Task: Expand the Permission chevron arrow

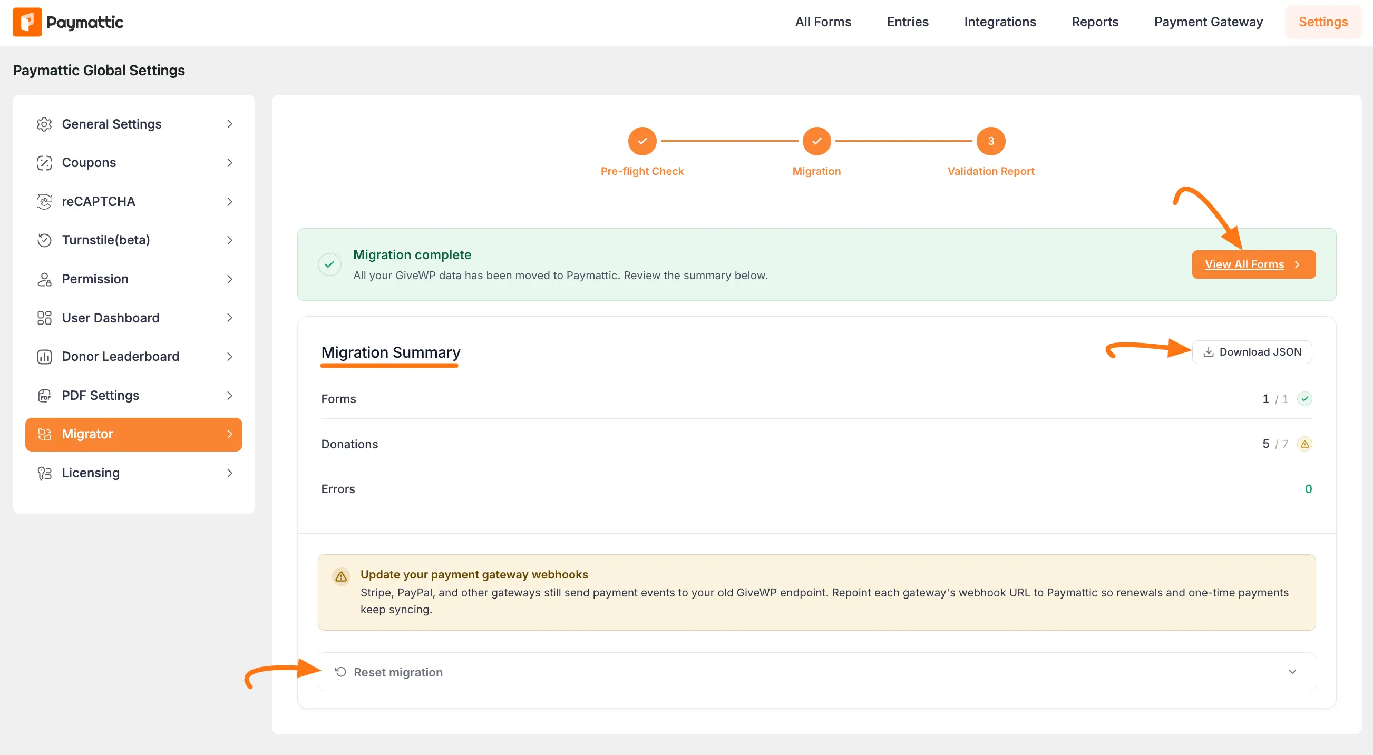Action: pyautogui.click(x=230, y=279)
